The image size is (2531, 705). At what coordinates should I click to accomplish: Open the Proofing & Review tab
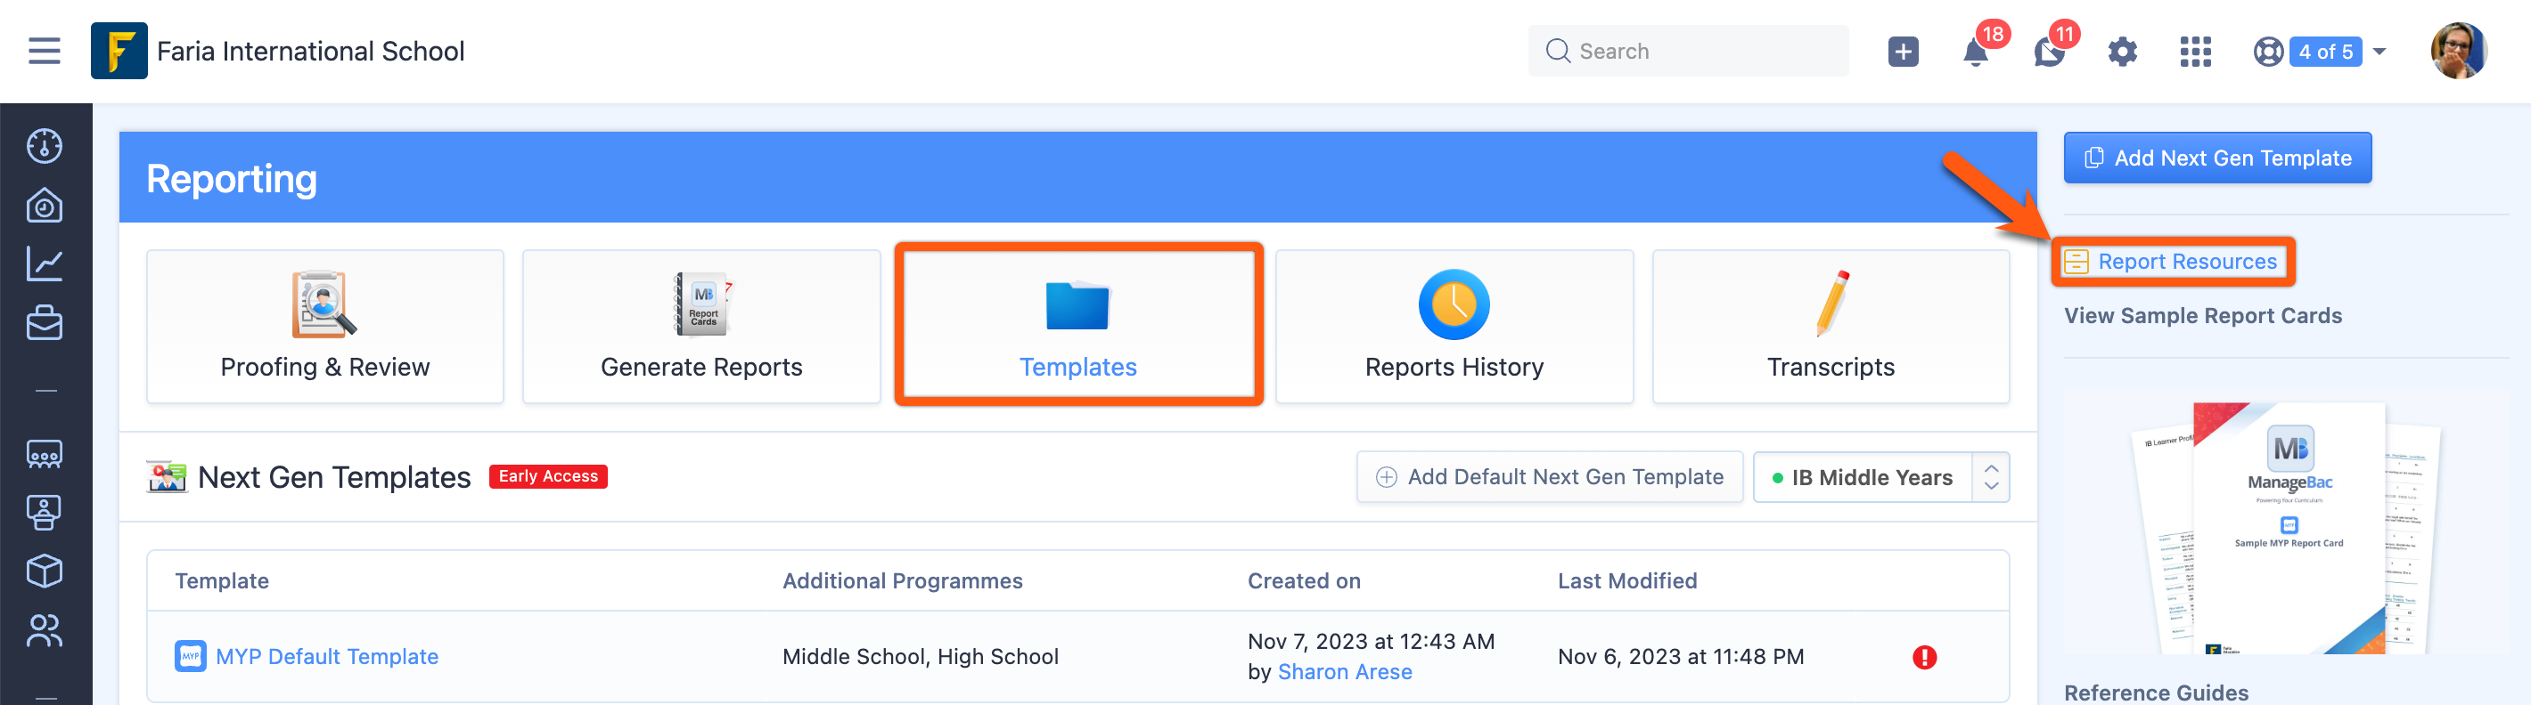coord(325,326)
